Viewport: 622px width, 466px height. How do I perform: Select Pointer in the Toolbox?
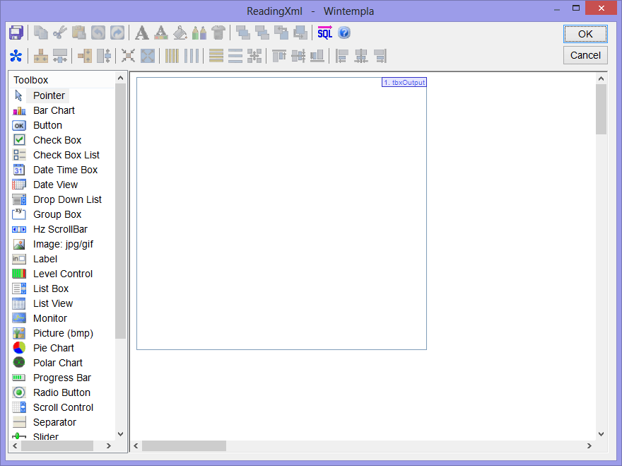pos(49,95)
